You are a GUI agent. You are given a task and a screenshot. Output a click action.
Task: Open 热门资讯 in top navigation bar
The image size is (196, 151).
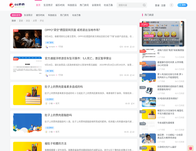coord(84,5)
